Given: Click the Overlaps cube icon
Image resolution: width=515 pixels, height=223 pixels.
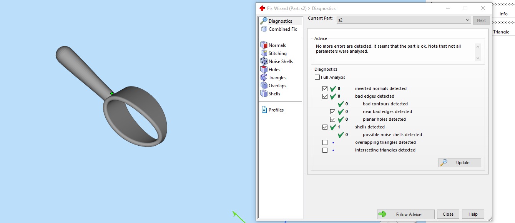Looking at the screenshot, I should click(264, 85).
